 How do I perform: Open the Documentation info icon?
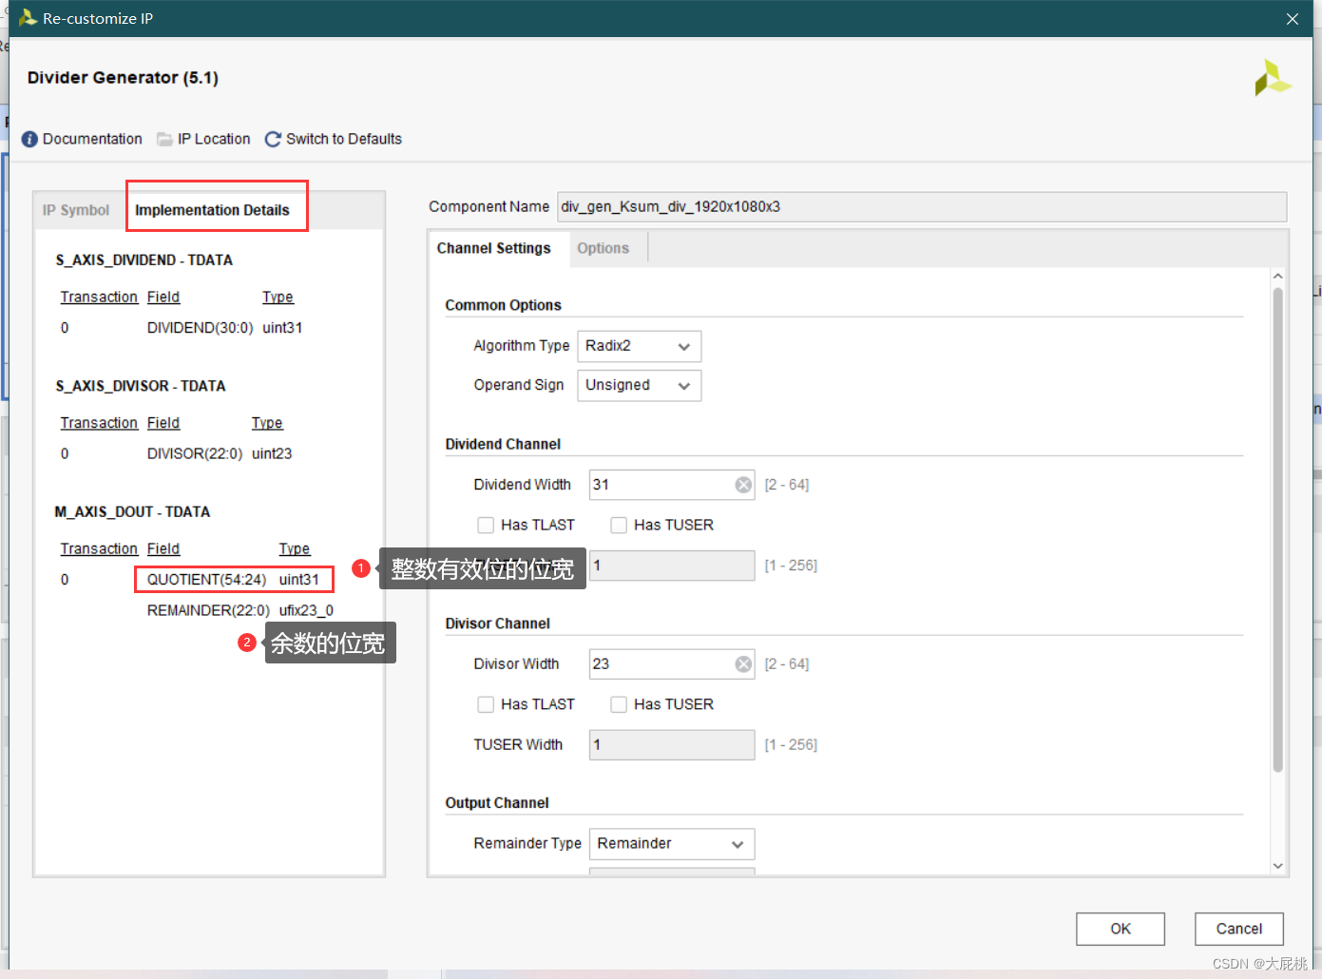[x=29, y=139]
